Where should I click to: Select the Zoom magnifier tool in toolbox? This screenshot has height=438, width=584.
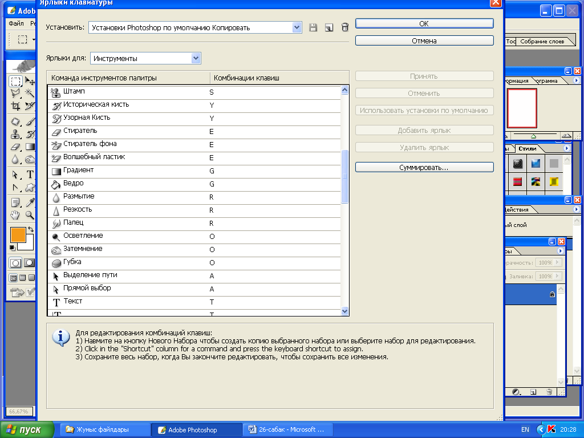[x=30, y=215]
